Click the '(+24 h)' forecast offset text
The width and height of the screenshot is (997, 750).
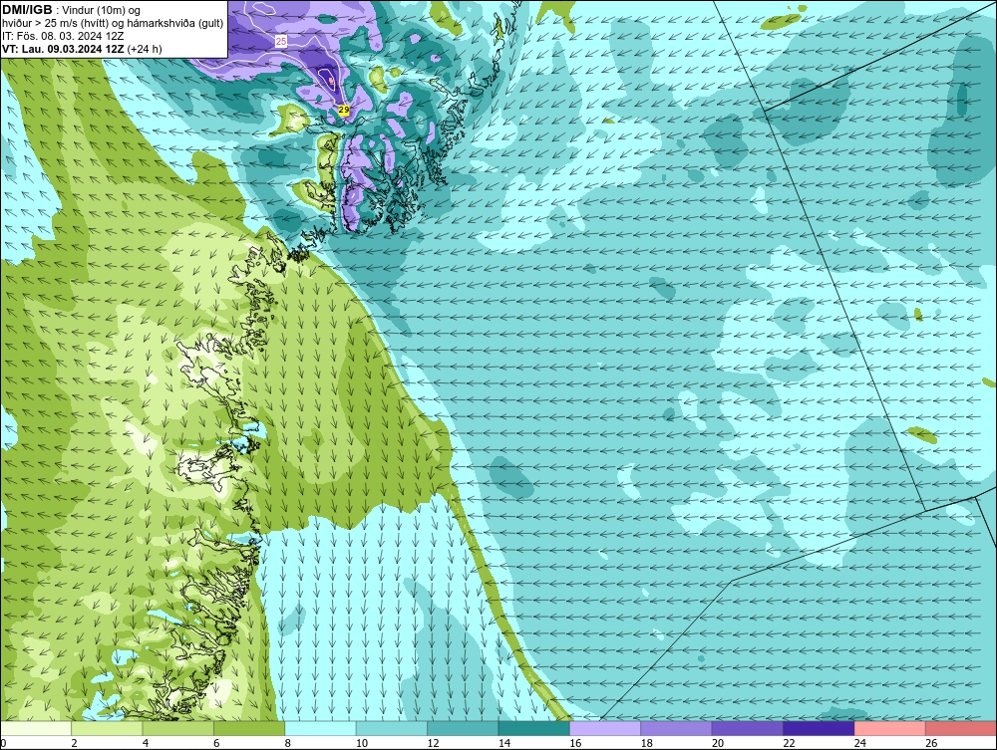point(145,49)
